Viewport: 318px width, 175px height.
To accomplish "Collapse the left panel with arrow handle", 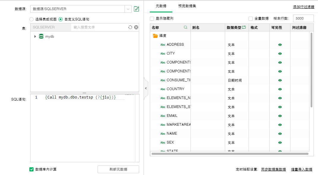I will pyautogui.click(x=146, y=88).
